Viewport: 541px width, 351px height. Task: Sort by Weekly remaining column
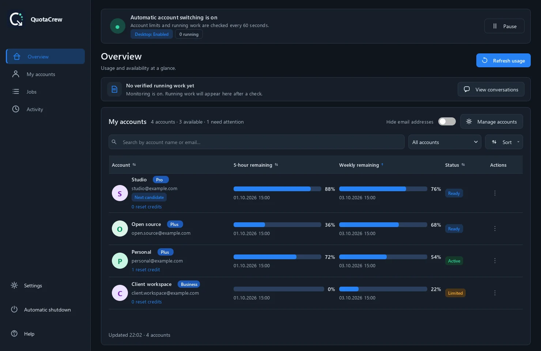pos(361,165)
